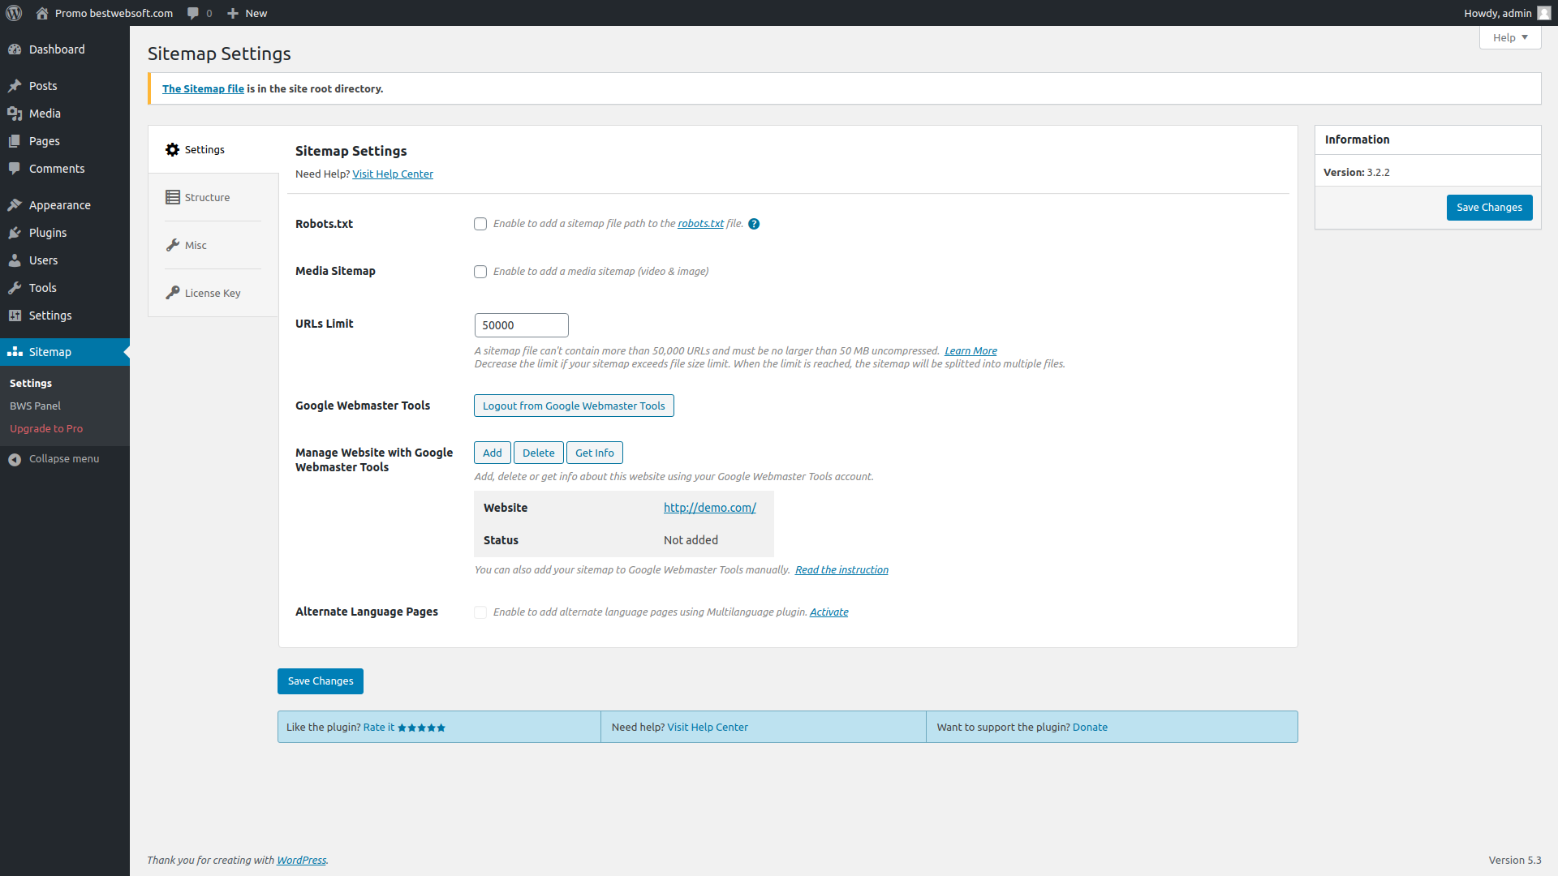Open the License Key tab

[213, 293]
